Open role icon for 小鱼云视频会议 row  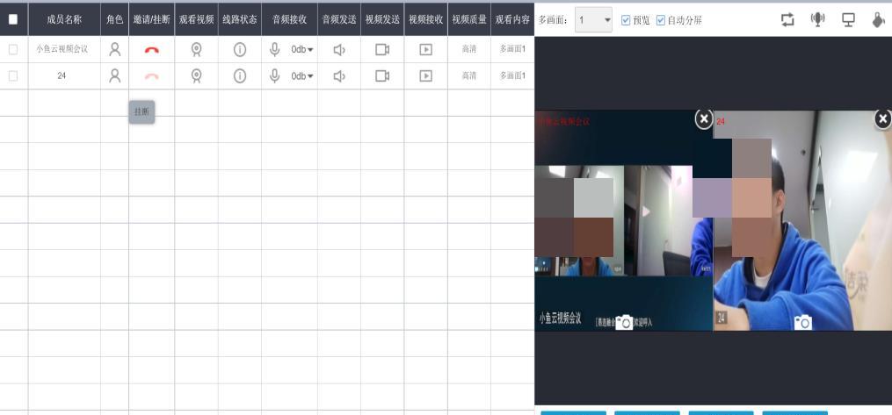pos(115,49)
